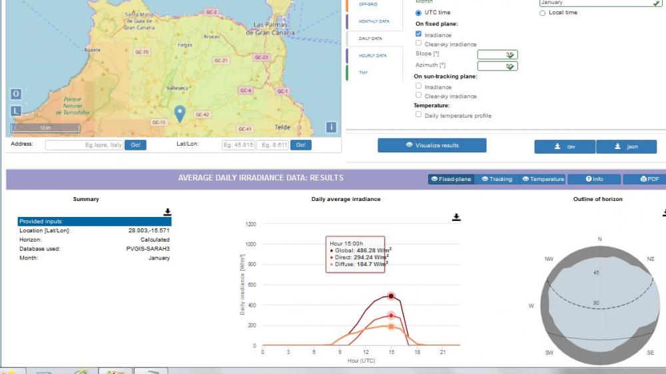Export results as PDF
Viewport: 666px width, 374px height.
coord(645,179)
